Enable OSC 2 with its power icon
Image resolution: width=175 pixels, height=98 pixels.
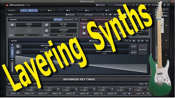tap(54, 10)
